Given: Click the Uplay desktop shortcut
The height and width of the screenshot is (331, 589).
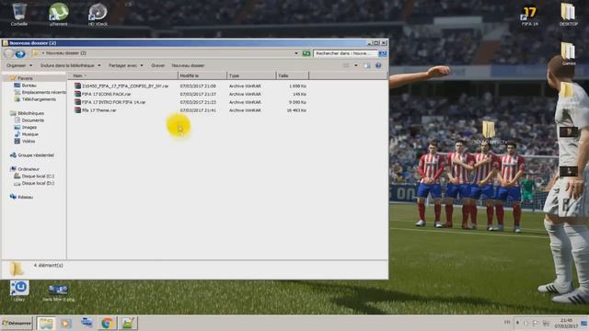Looking at the screenshot, I should (x=19, y=291).
